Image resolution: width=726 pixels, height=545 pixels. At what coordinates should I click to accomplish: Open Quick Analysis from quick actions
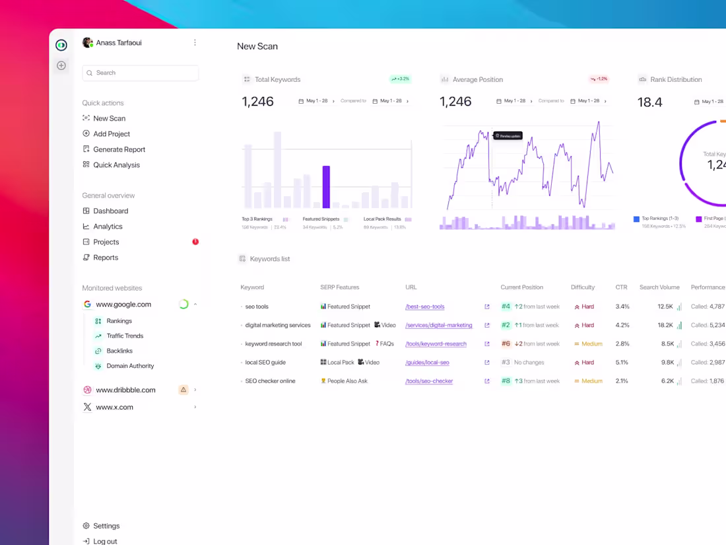pos(86,164)
